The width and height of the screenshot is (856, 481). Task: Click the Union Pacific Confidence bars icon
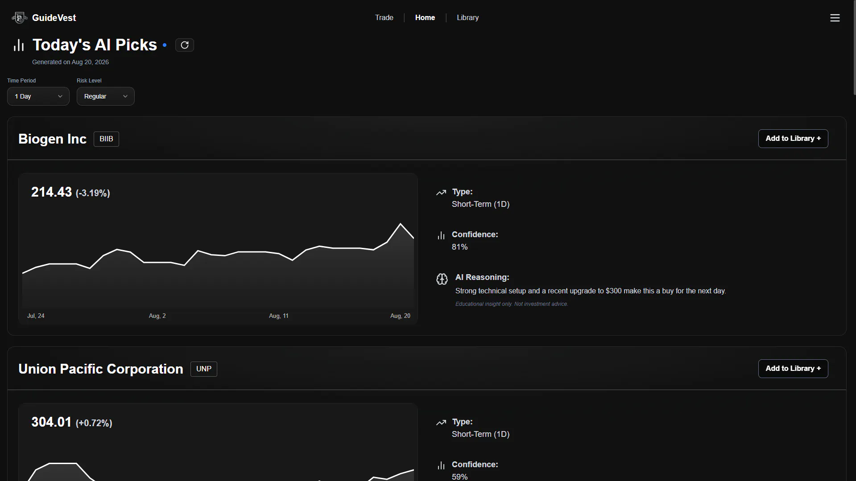click(441, 465)
